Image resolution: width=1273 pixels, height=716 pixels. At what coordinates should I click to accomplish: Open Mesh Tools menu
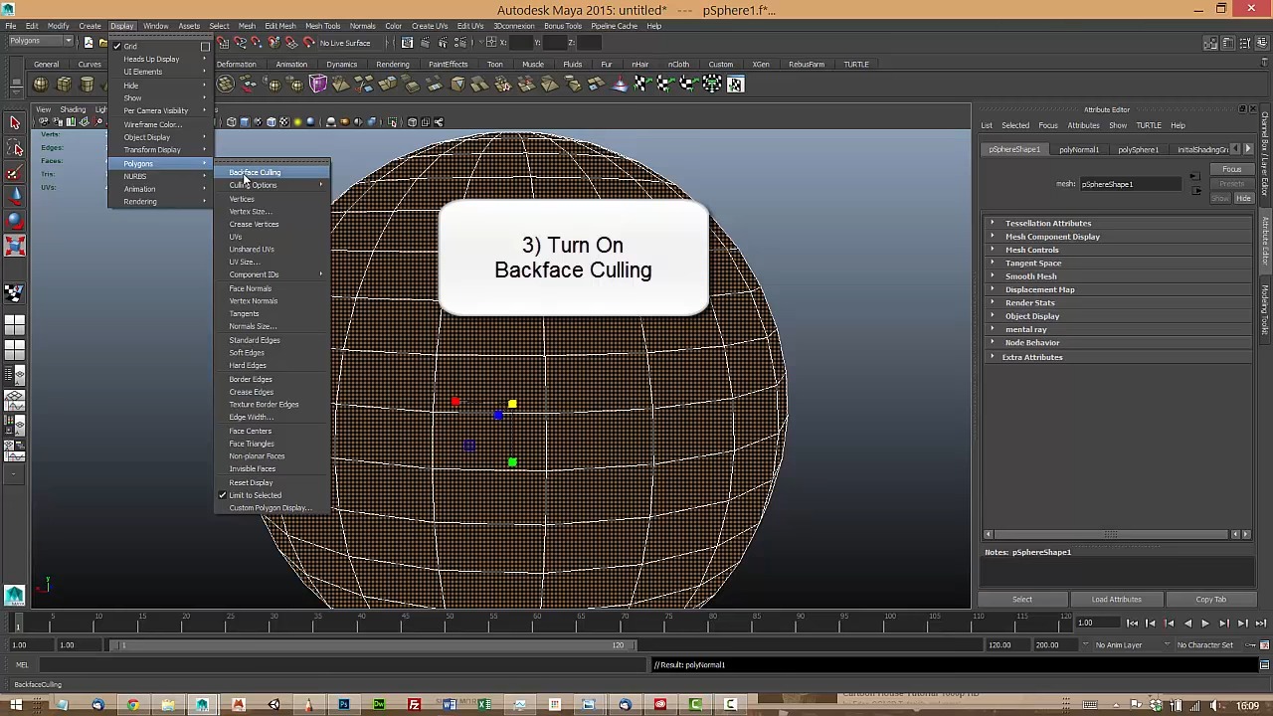coord(322,26)
